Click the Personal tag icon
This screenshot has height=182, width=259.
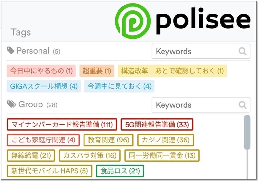pos(11,51)
